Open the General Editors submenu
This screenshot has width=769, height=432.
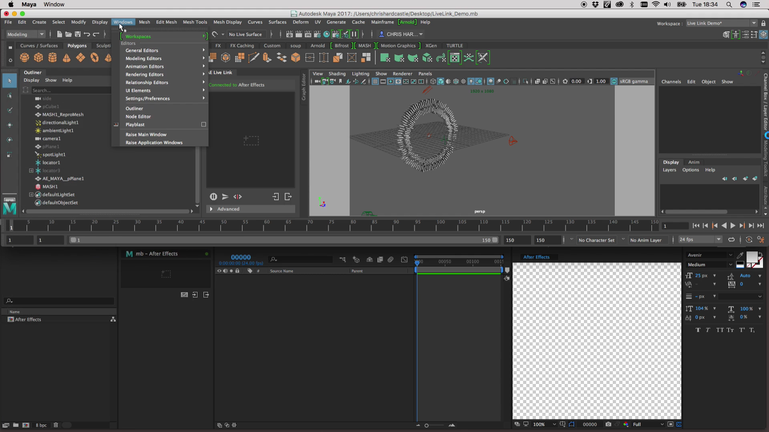coord(163,50)
